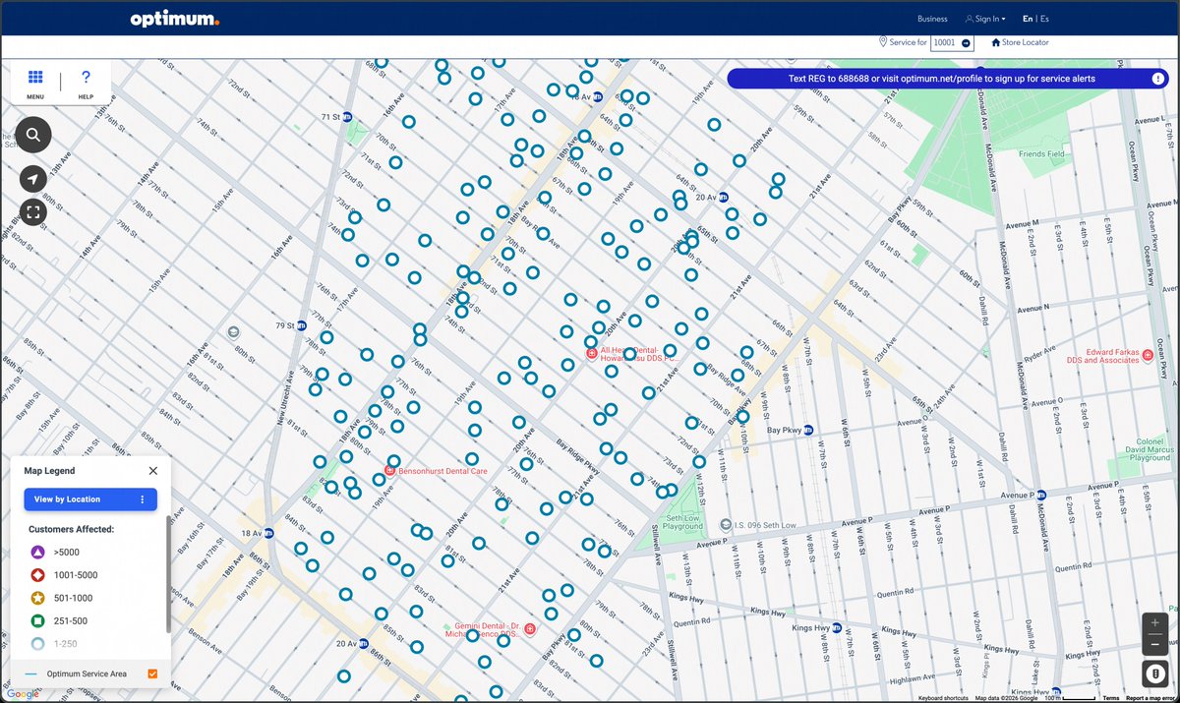Click 18 Av subway icon near 64th St

click(x=599, y=96)
